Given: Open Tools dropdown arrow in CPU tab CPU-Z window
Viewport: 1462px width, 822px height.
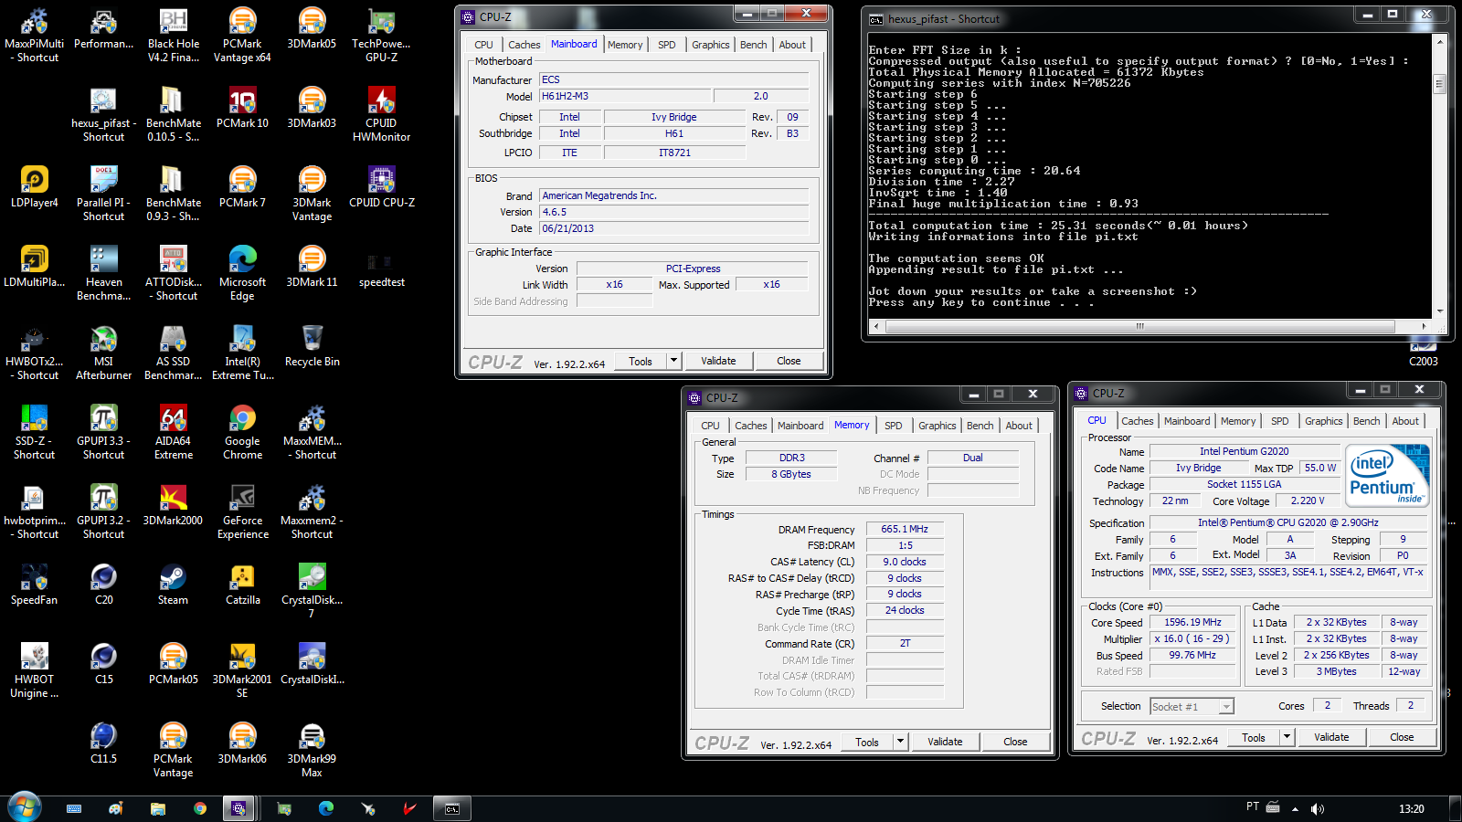Looking at the screenshot, I should tap(1287, 737).
